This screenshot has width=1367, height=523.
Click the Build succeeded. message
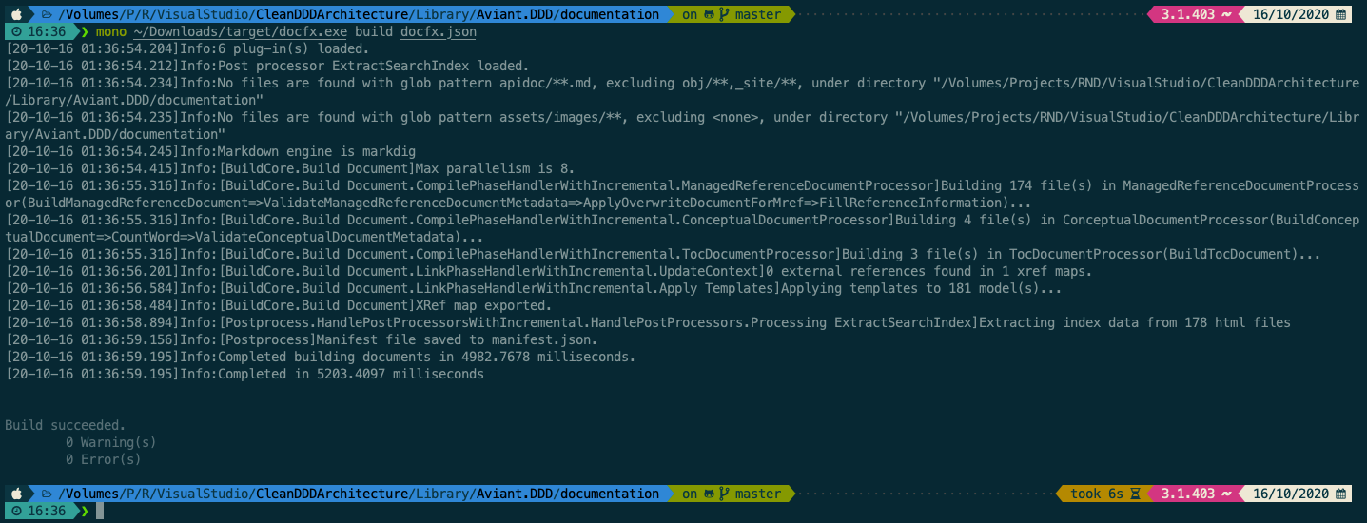point(66,425)
